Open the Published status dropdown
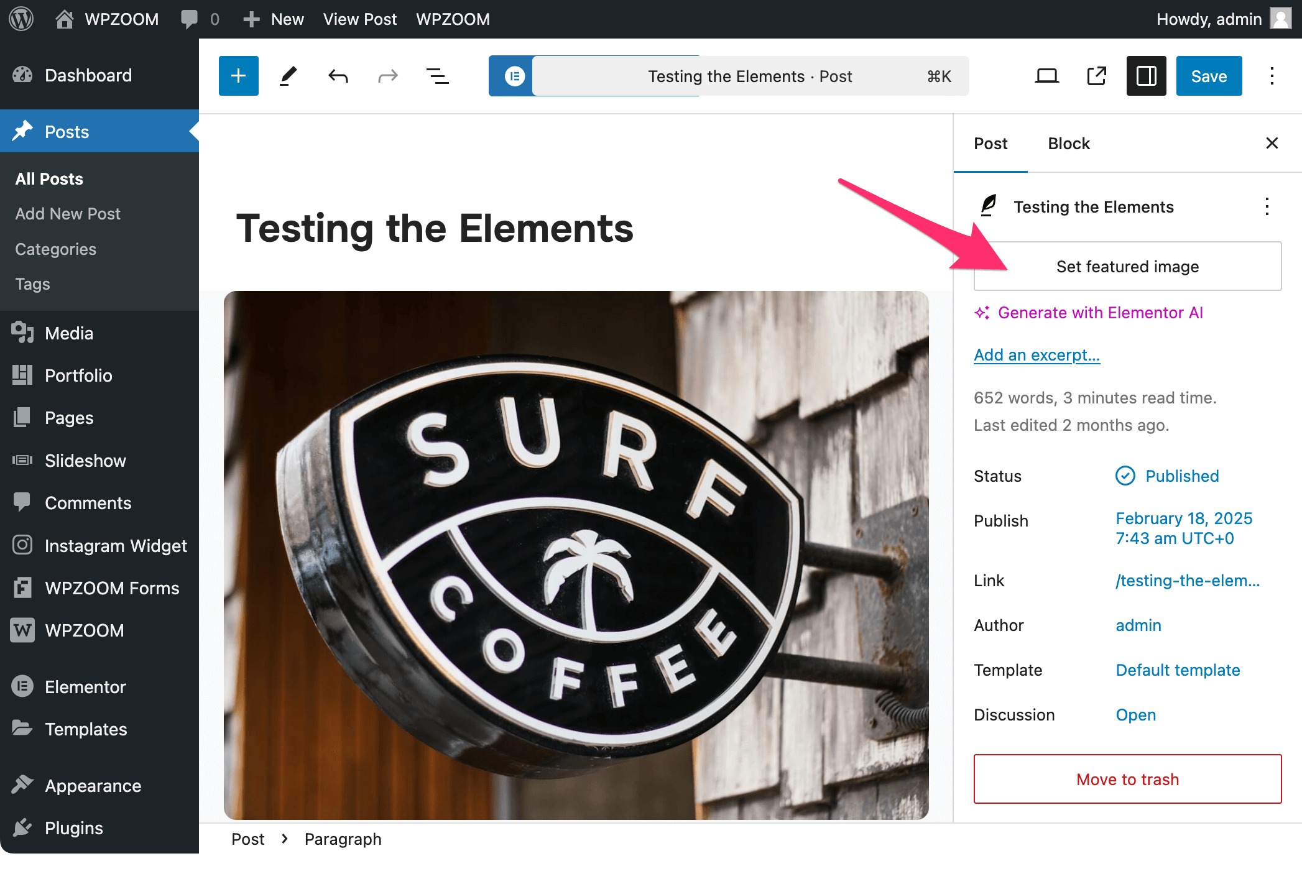This screenshot has width=1302, height=879. tap(1181, 476)
